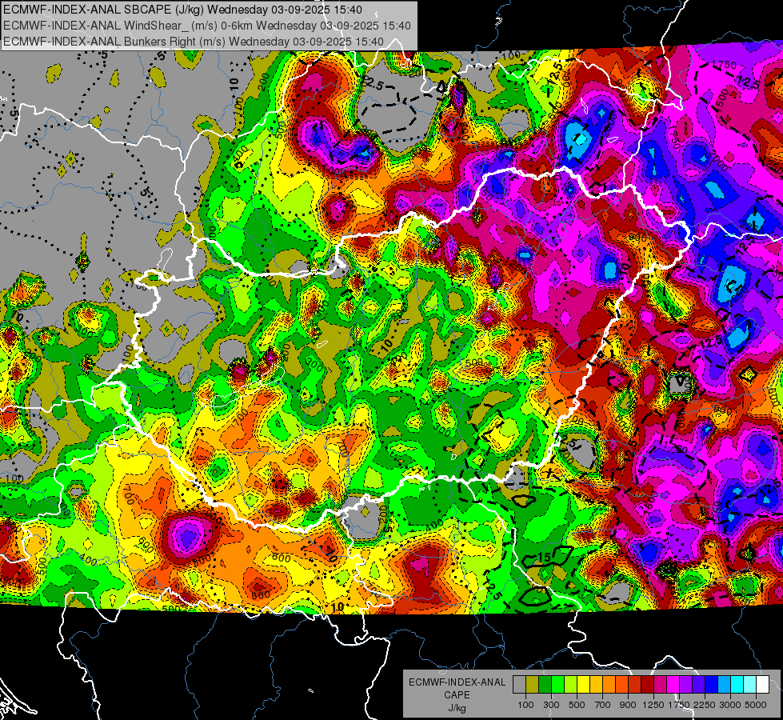Click the '1250' value under the legend bar
The image size is (783, 720).
653,705
